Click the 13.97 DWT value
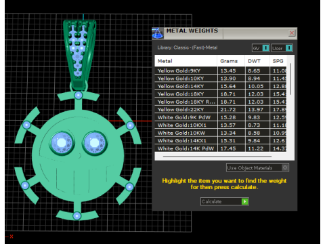The image size is (325, 244). point(256,110)
